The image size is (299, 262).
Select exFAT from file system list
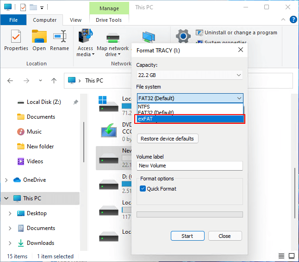[189, 119]
